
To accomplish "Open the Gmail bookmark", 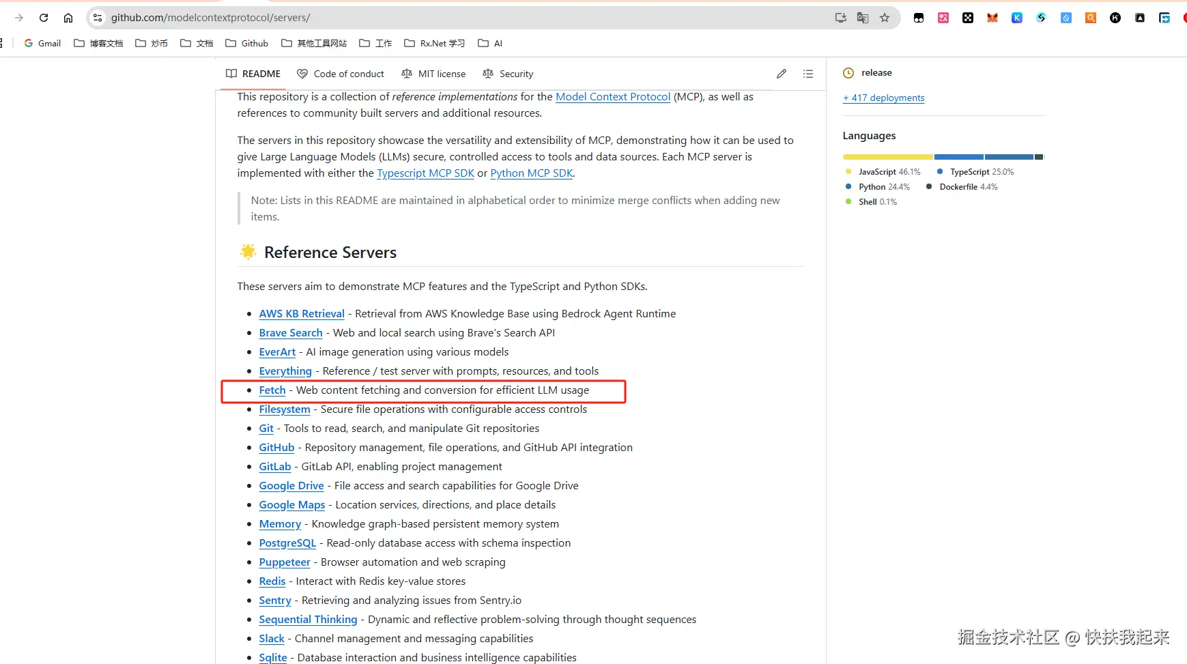I will (42, 43).
